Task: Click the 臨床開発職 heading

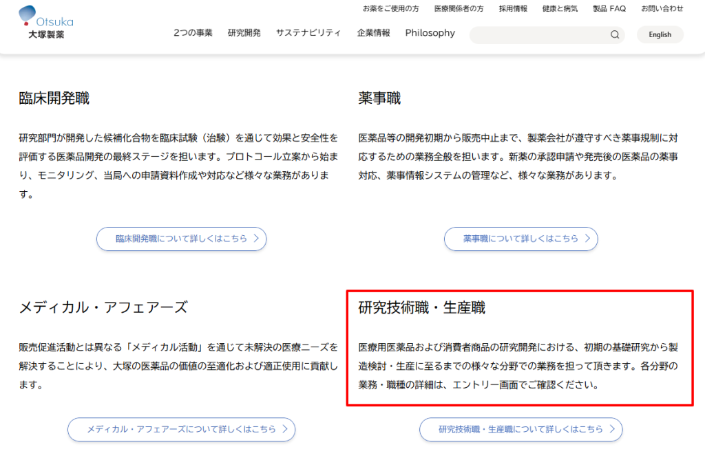Action: (54, 98)
